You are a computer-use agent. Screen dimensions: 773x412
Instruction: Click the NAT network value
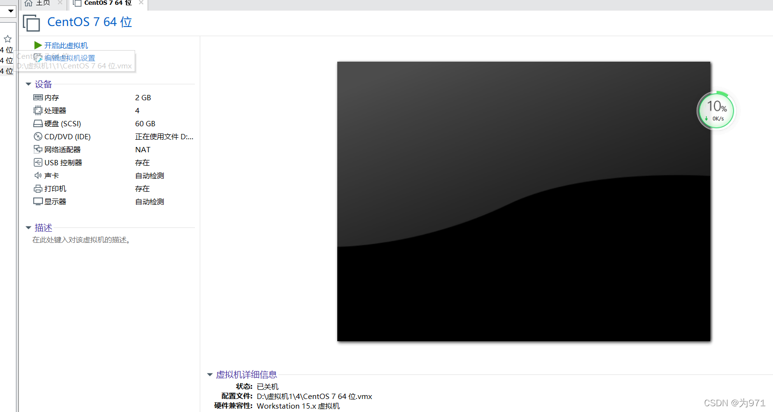click(x=143, y=149)
